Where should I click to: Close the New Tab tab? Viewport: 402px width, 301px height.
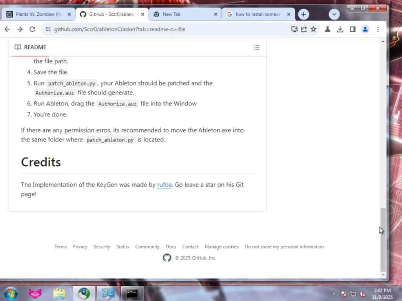pos(216,15)
